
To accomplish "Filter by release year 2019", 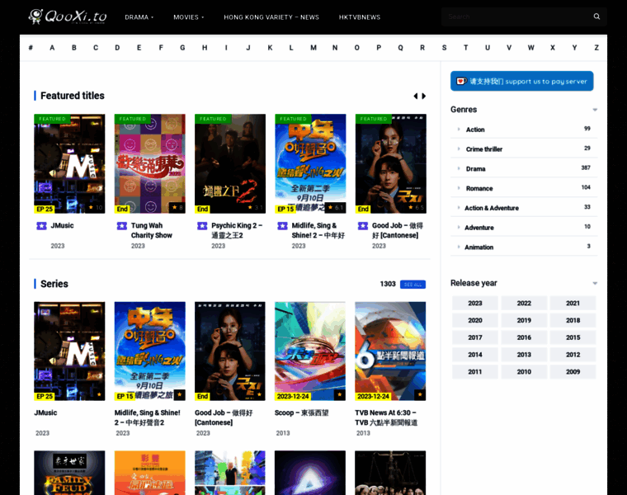I will point(524,320).
